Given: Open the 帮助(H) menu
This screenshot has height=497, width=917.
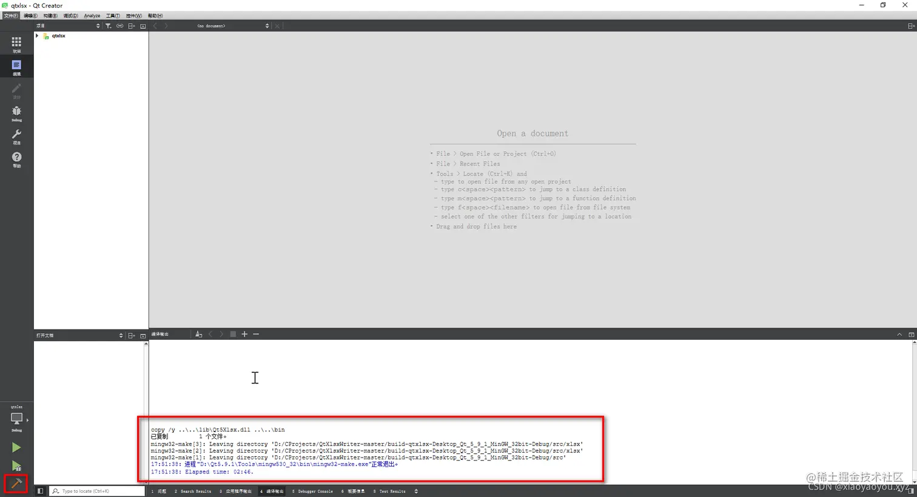Looking at the screenshot, I should (155, 16).
